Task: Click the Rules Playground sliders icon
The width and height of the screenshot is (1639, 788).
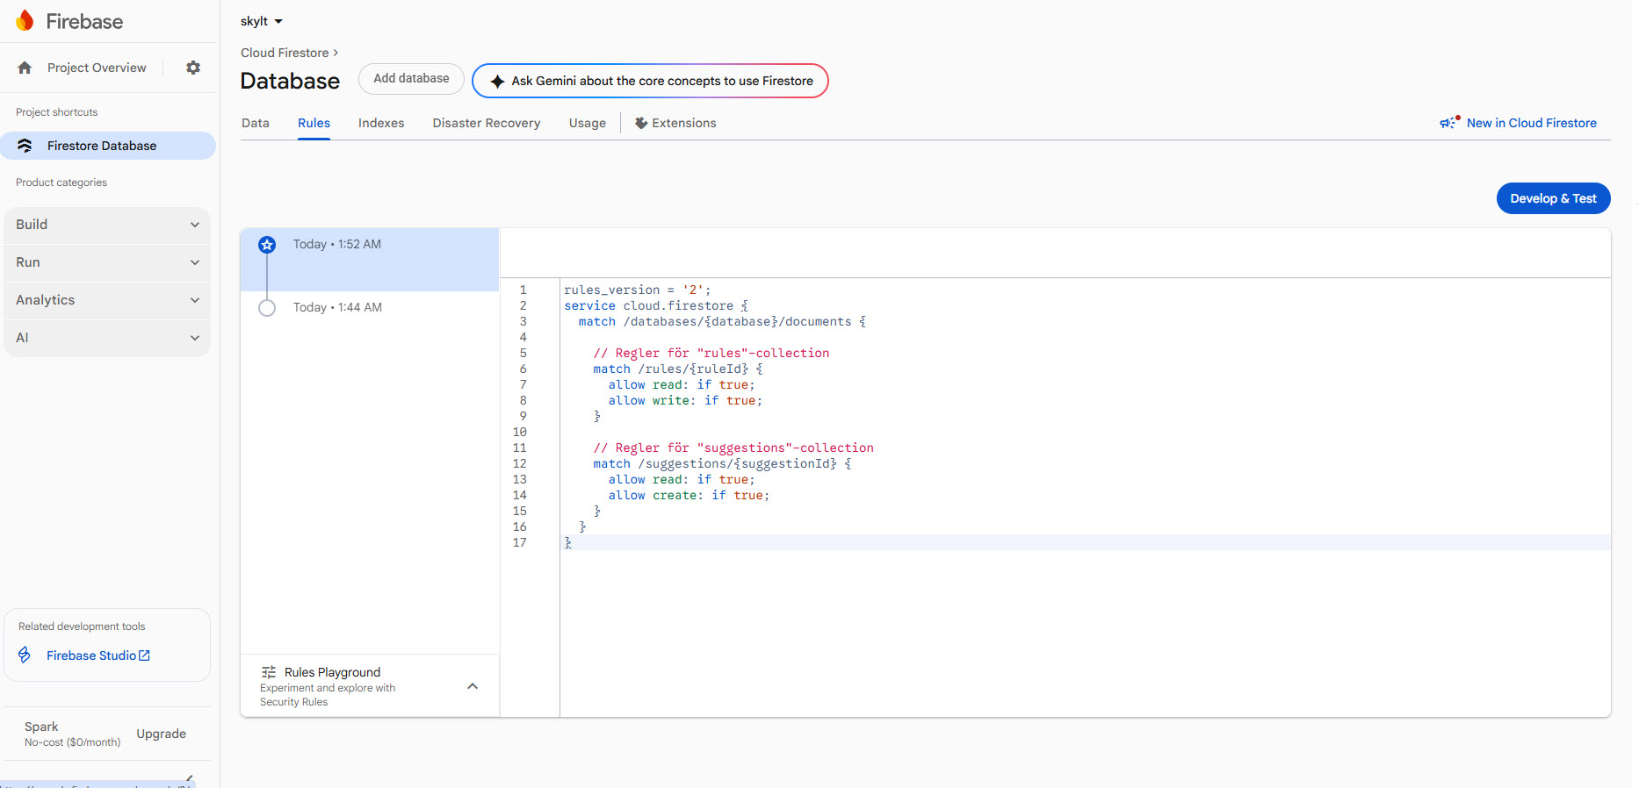Action: point(269,672)
